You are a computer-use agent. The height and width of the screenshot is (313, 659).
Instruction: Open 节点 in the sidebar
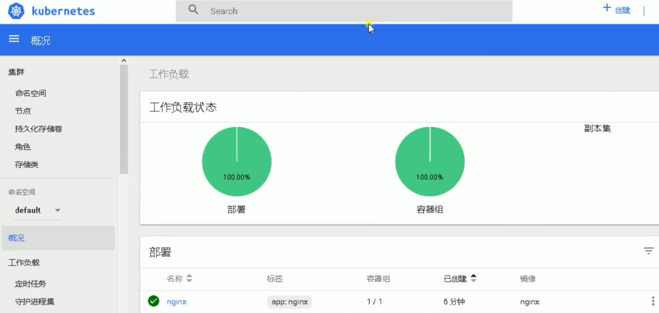click(23, 111)
